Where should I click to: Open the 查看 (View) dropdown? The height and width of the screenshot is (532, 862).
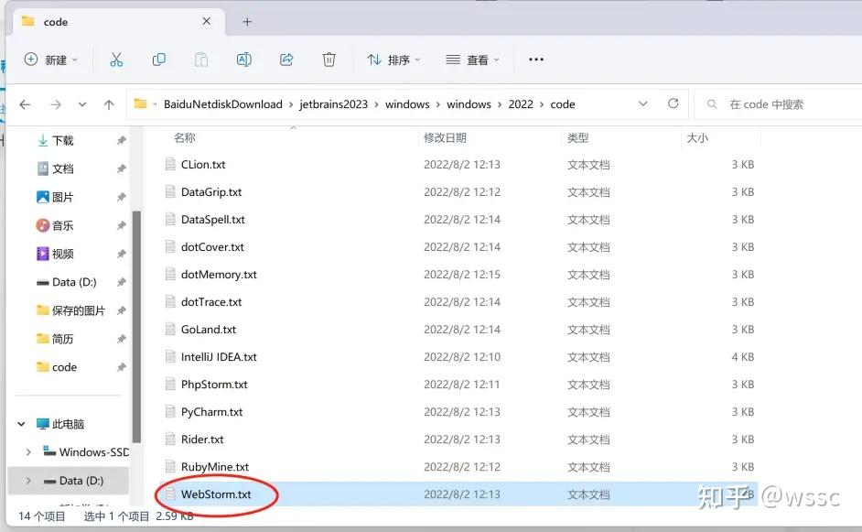click(x=472, y=60)
